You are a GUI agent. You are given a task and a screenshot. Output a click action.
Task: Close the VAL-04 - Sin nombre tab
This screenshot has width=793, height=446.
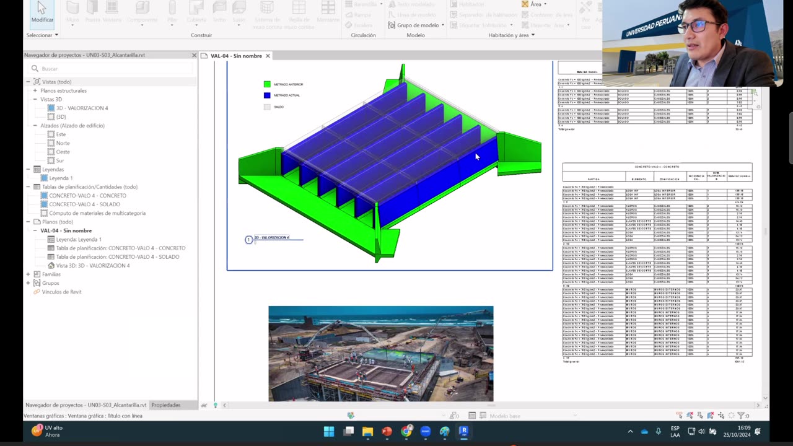tap(268, 56)
